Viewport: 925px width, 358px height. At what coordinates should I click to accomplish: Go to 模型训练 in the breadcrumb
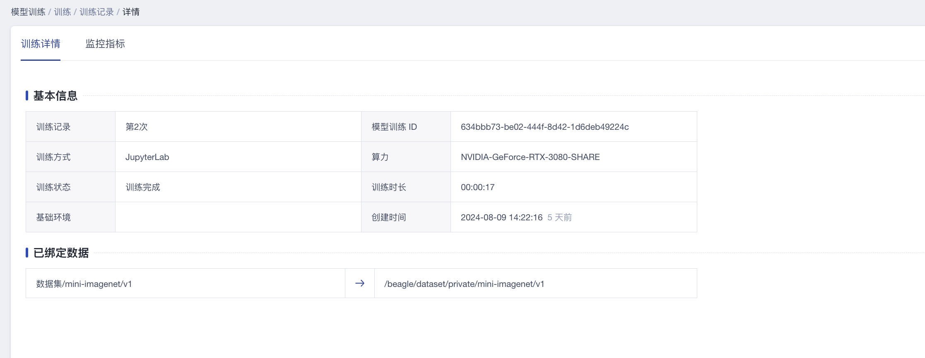pyautogui.click(x=28, y=12)
